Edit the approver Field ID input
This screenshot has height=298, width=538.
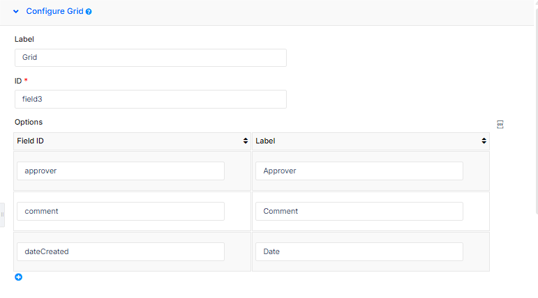pyautogui.click(x=121, y=171)
